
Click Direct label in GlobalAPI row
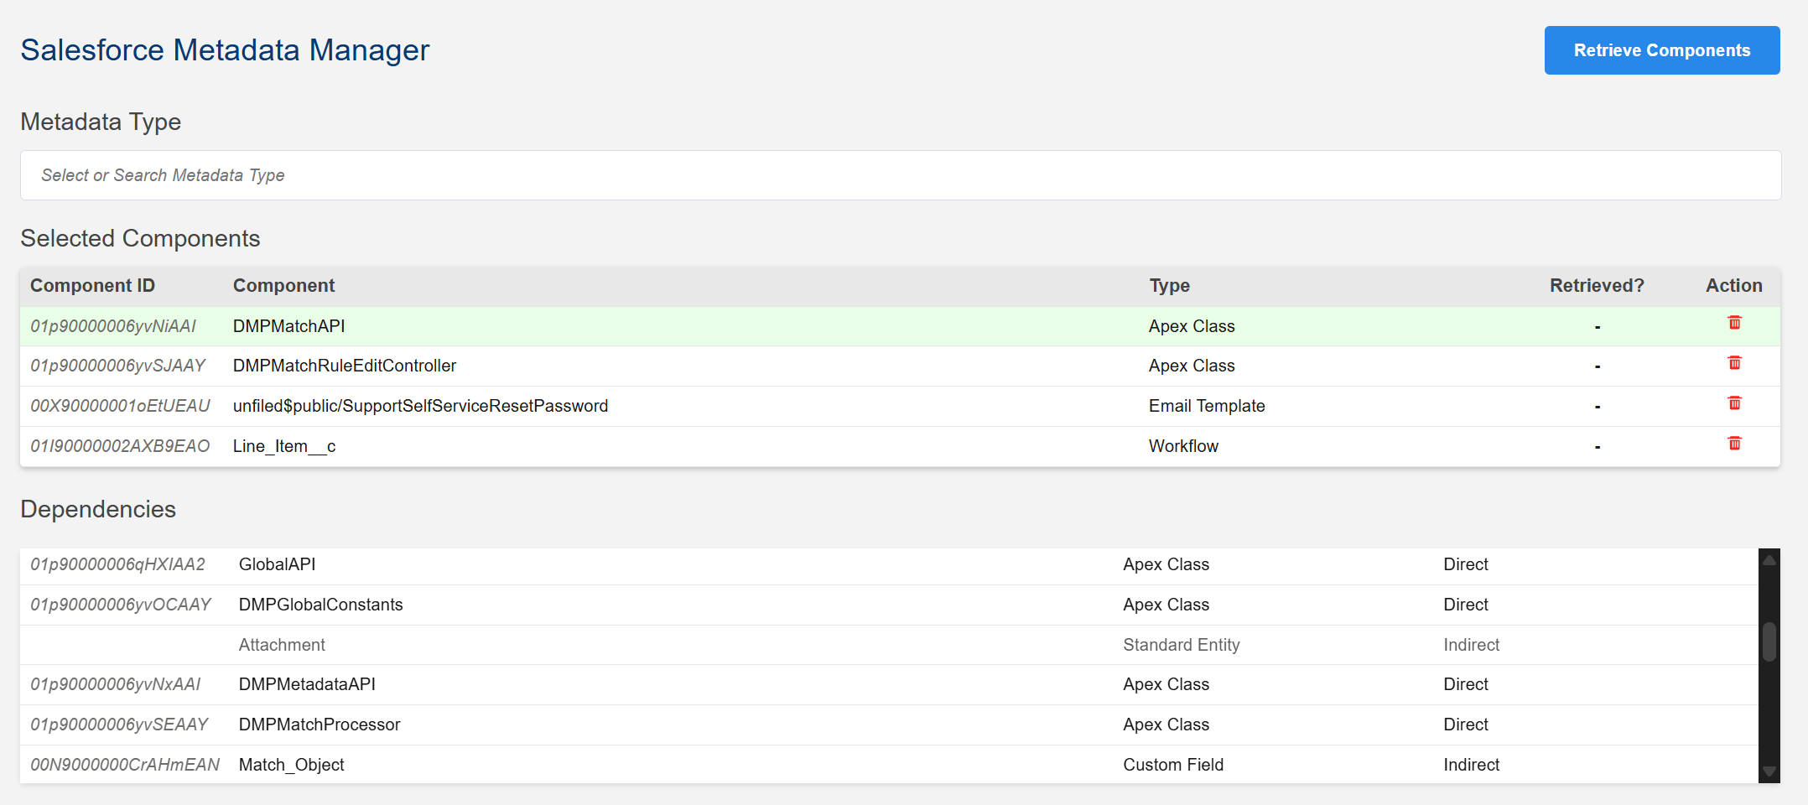coord(1465,564)
